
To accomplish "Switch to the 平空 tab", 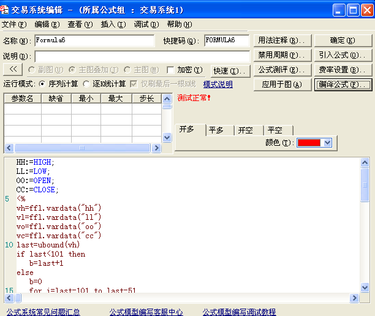I will pos(278,130).
